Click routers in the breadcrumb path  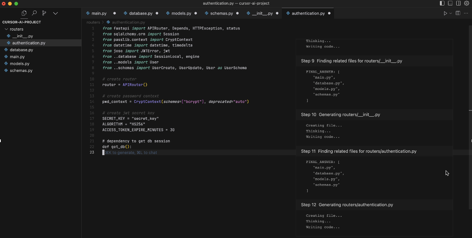coord(93,22)
